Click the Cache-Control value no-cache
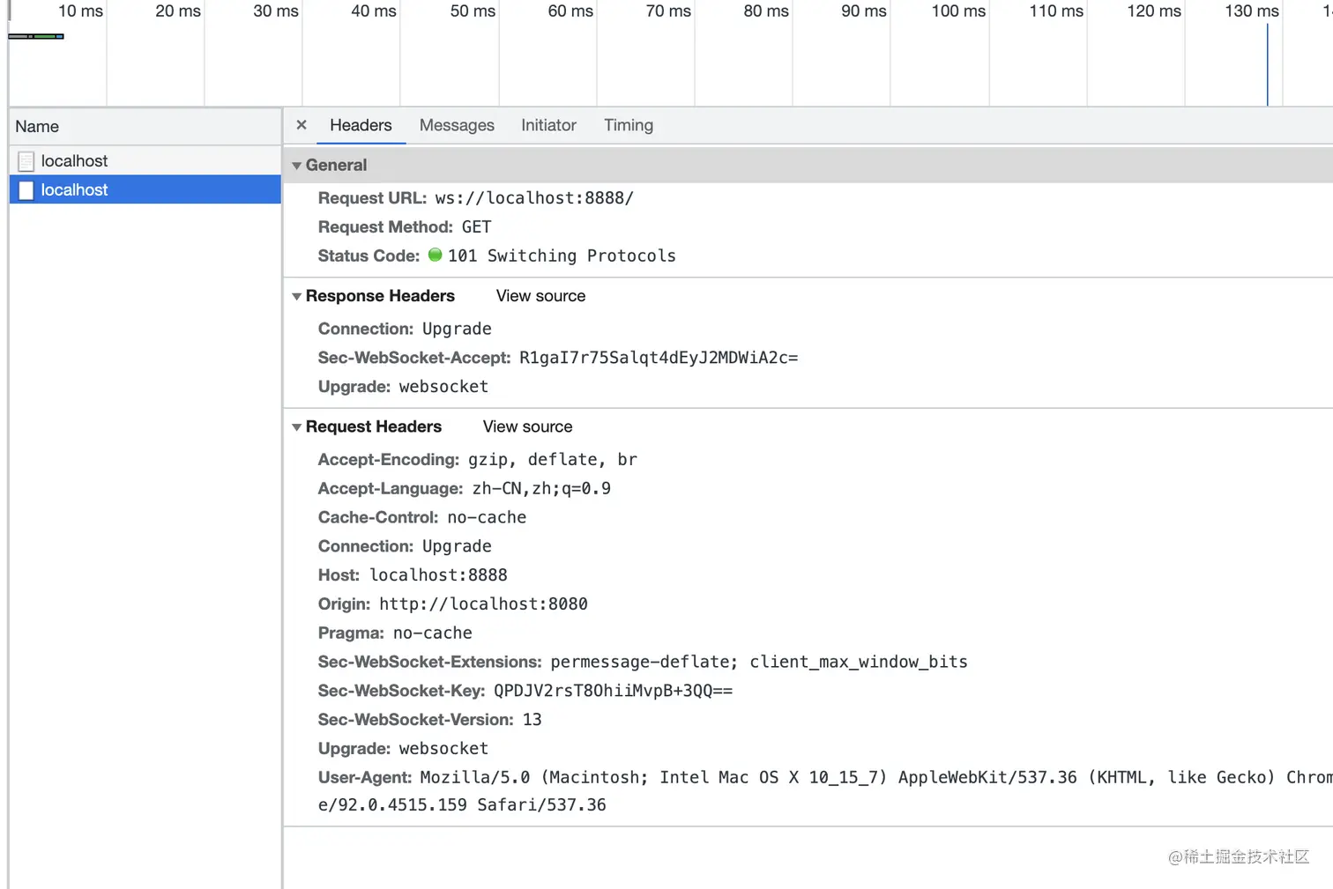Screen dimensions: 1333x889 487,517
